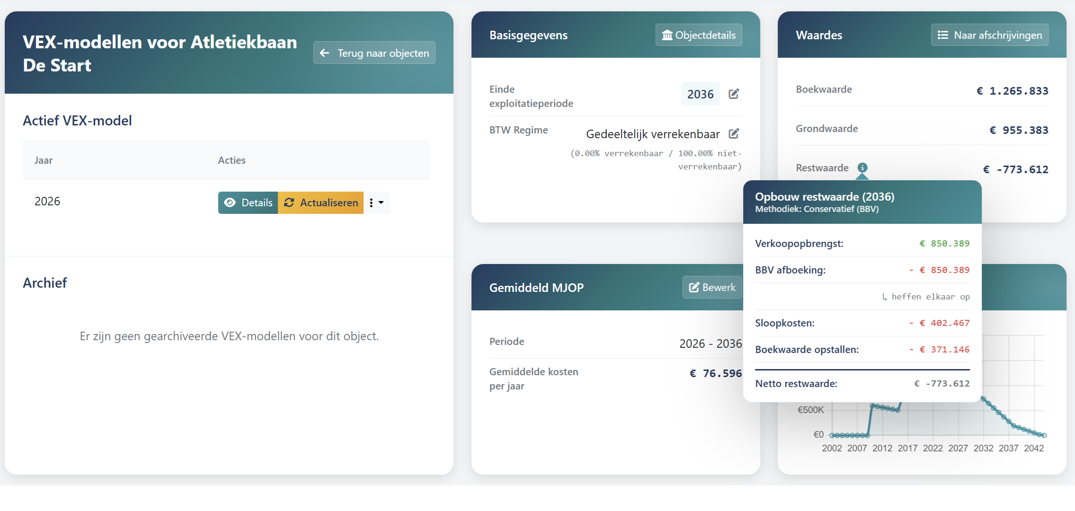The width and height of the screenshot is (1075, 511).
Task: Click the Actualiseren button for 2026
Action: [320, 203]
